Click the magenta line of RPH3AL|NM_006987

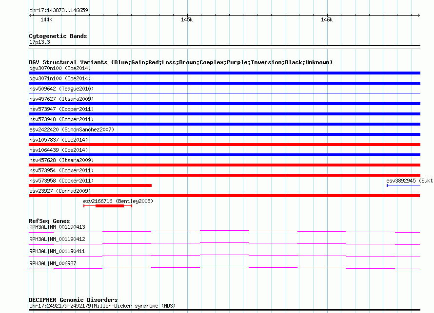click(x=224, y=268)
